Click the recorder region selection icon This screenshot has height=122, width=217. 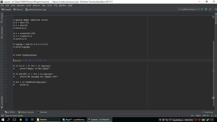pyautogui.click(x=170, y=120)
